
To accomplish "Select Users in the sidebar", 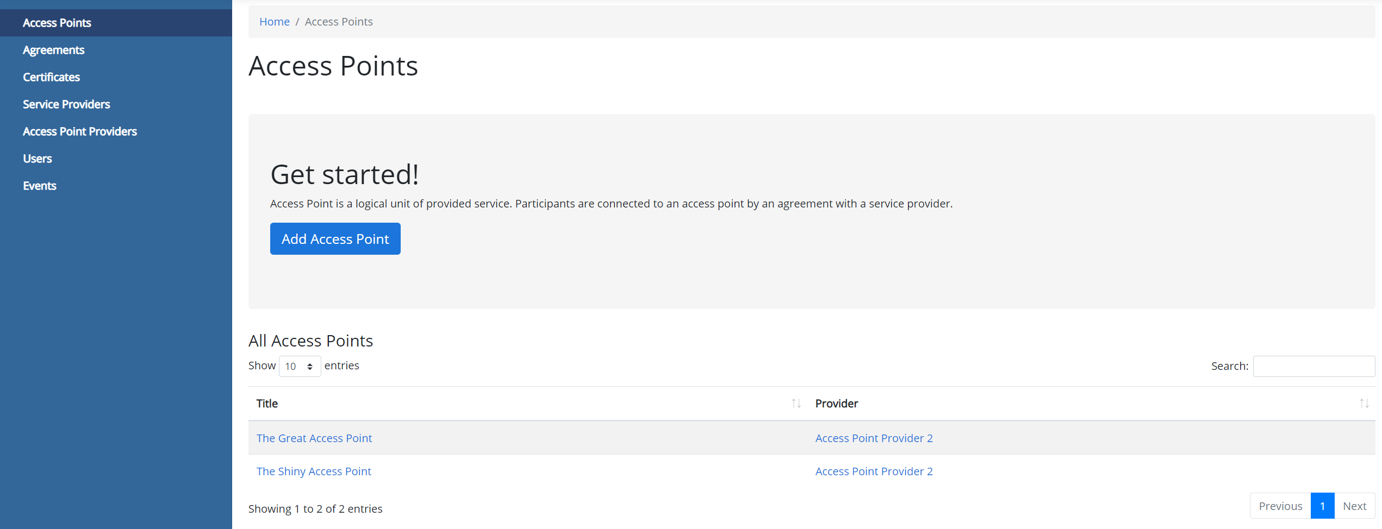I will 38,159.
